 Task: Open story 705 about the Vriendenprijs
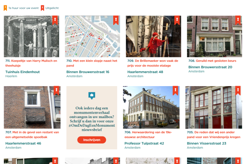(x=213, y=135)
